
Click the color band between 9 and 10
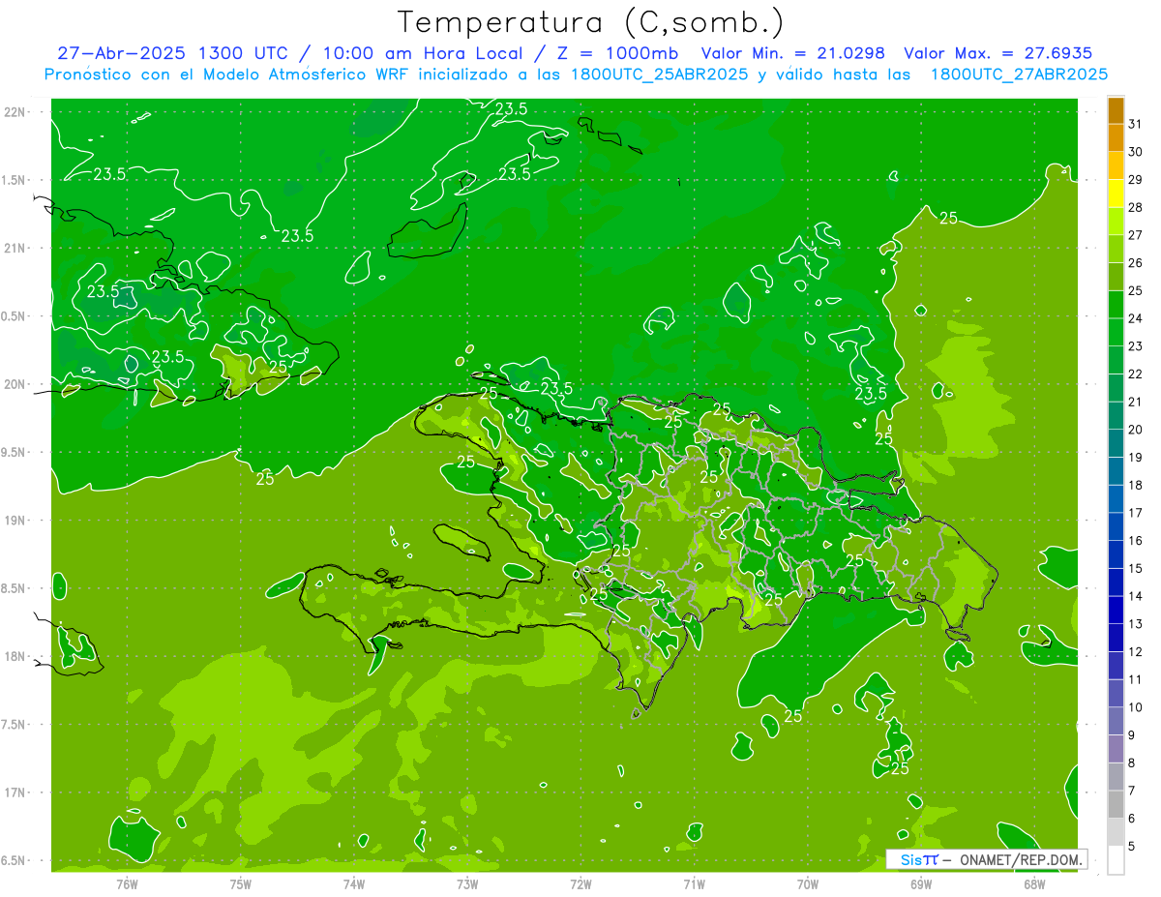tap(1116, 721)
